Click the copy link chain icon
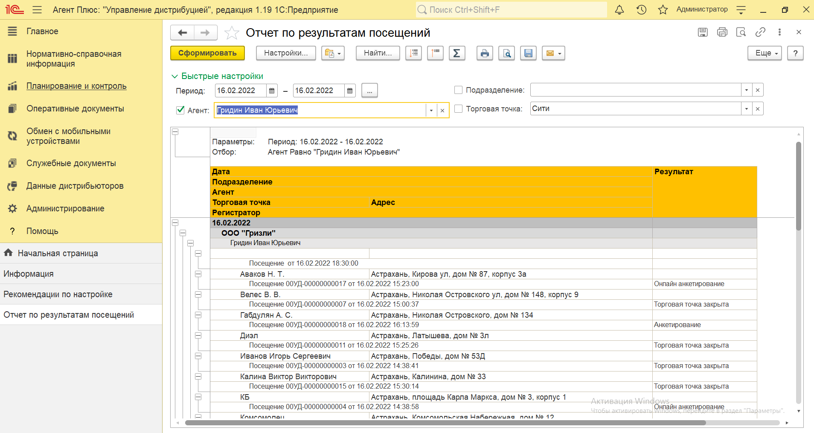Screen dimensions: 814x433 click(760, 32)
